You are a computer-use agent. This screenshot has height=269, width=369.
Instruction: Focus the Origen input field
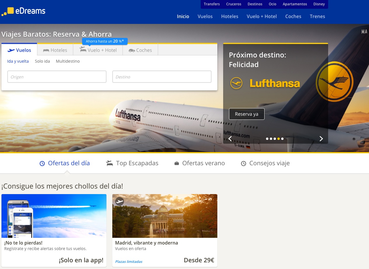tap(57, 77)
